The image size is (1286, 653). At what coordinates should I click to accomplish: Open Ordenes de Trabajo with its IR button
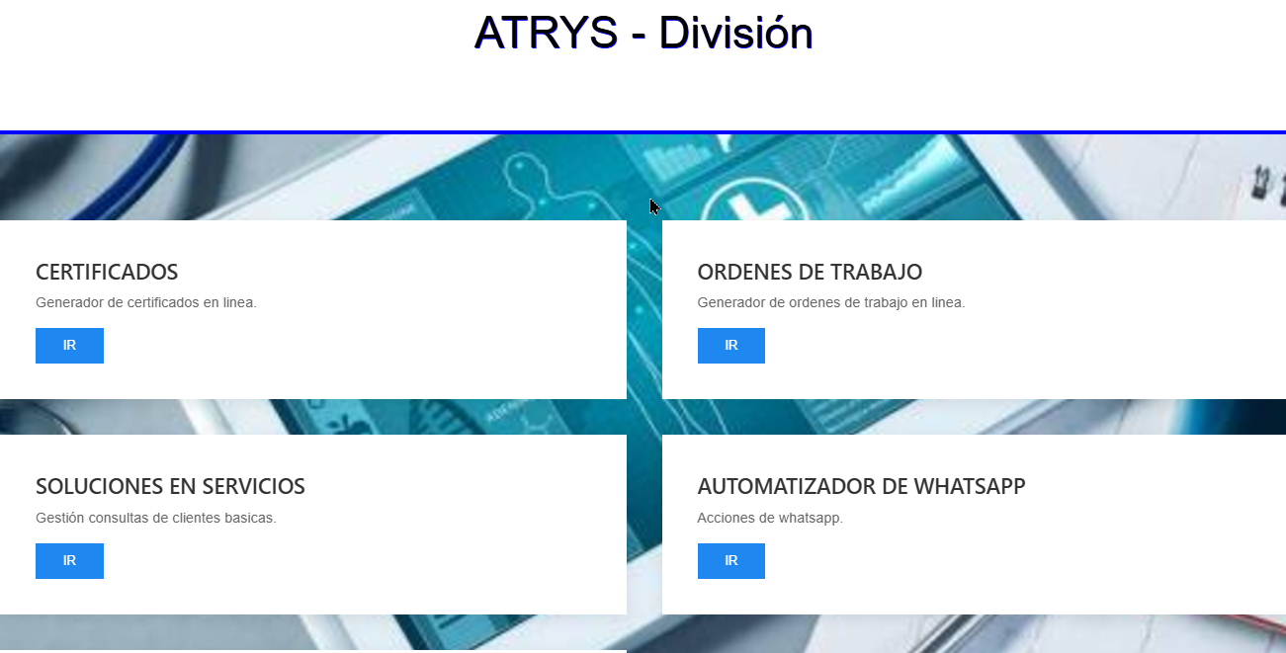pos(730,346)
